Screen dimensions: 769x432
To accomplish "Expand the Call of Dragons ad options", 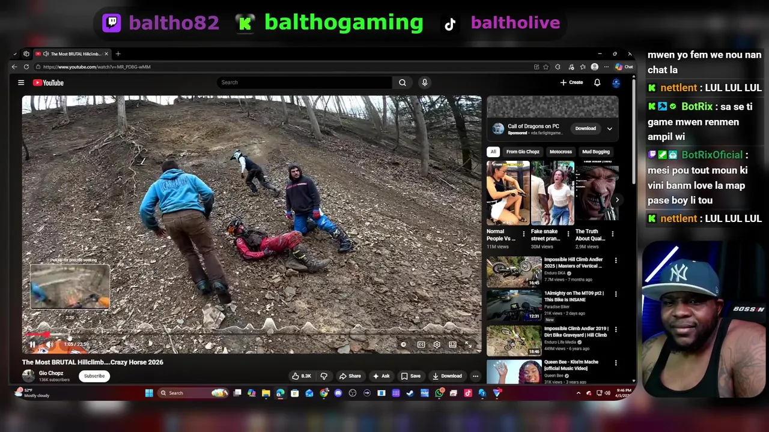I will 609,128.
